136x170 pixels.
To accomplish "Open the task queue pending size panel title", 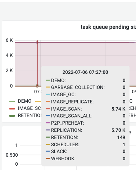I will click(108, 27).
